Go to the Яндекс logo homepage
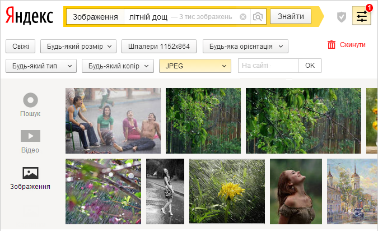Image resolution: width=378 pixels, height=231 pixels. (x=29, y=16)
